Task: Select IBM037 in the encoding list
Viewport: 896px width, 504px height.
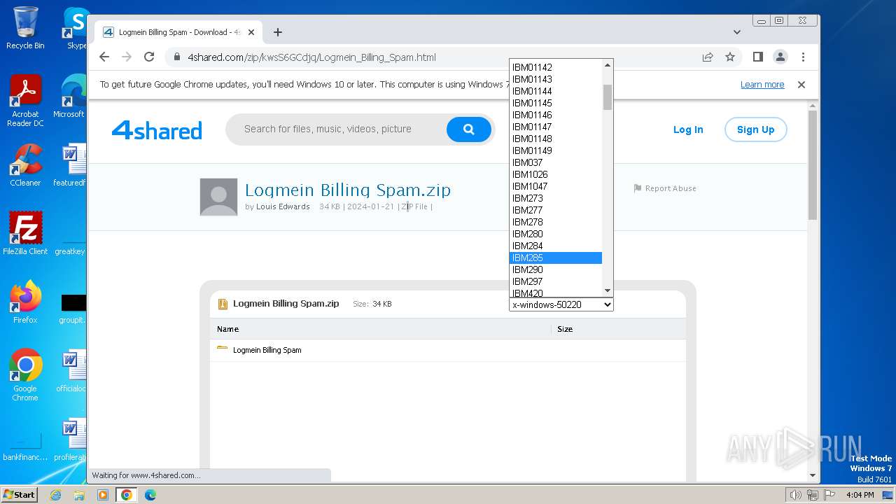Action: [x=556, y=162]
